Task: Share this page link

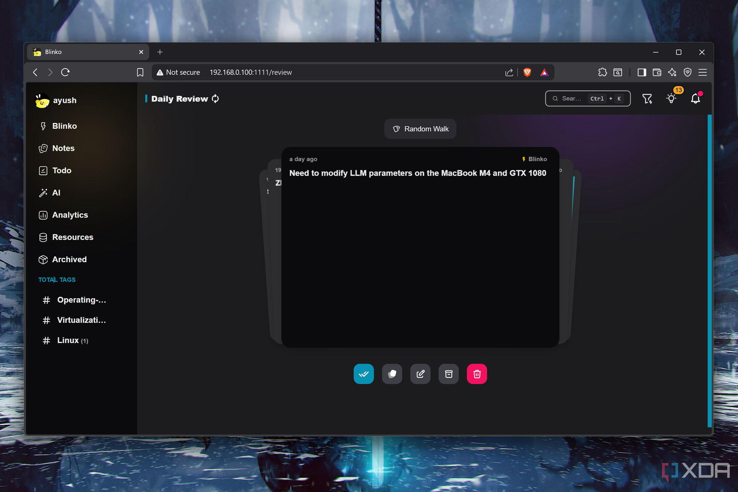Action: pos(509,72)
